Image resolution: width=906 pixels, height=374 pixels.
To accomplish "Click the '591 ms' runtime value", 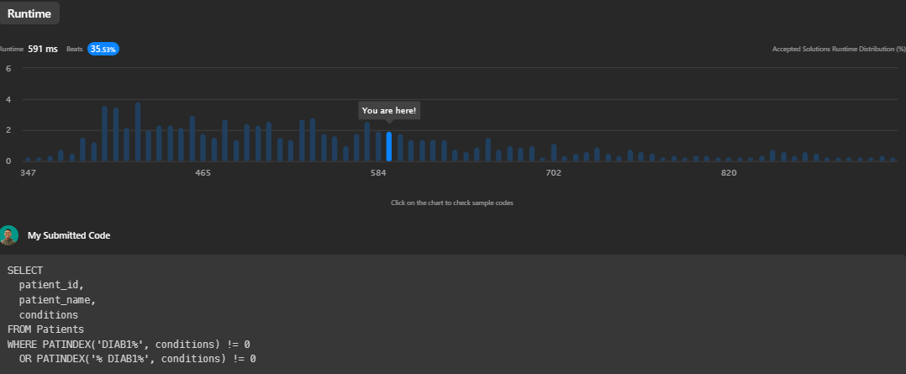I will point(43,49).
